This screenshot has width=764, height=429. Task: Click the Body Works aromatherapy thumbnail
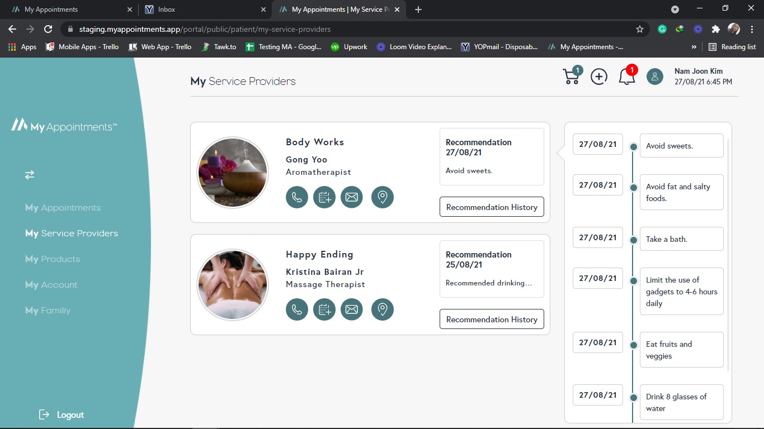click(233, 173)
